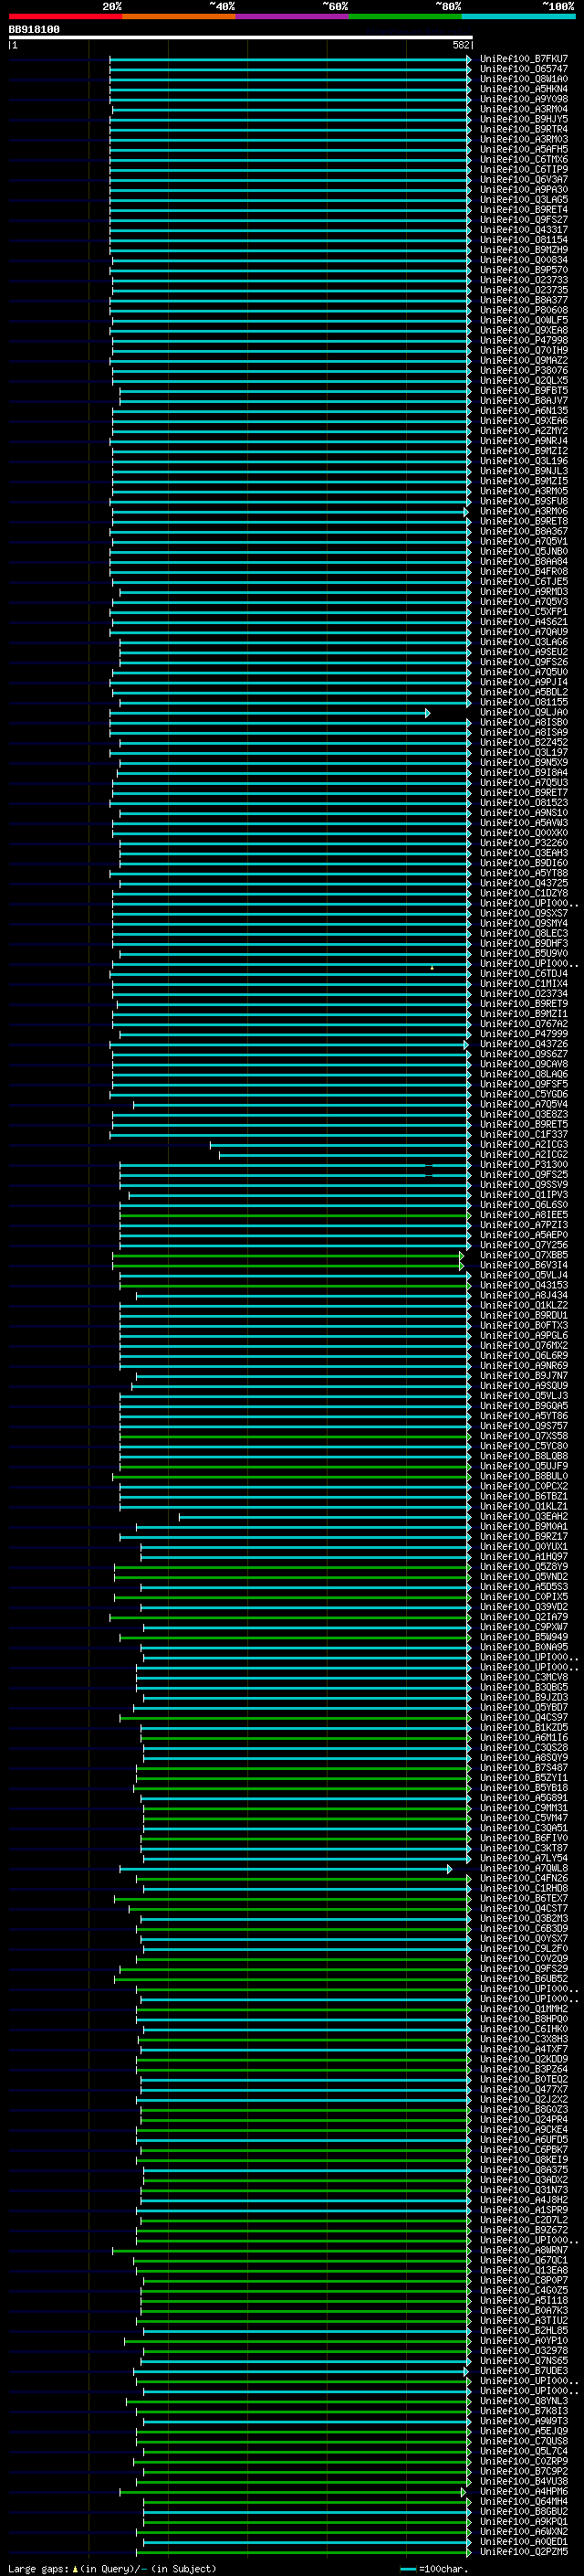Click hit UniRef100_B6V3I4
This screenshot has width=584, height=2576.
[523, 1265]
